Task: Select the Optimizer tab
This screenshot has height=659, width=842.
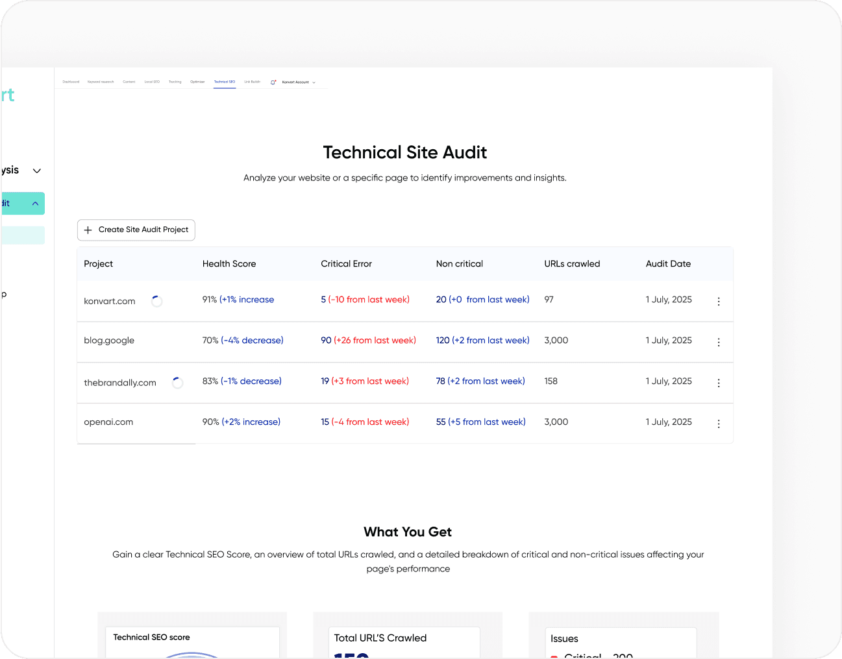Action: [x=197, y=82]
